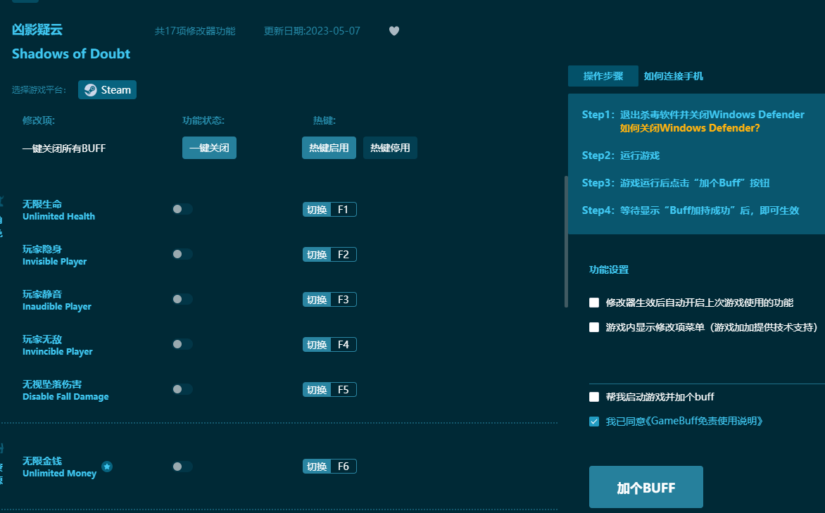Click the 加个BUFF button
This screenshot has height=513, width=825.
[645, 486]
